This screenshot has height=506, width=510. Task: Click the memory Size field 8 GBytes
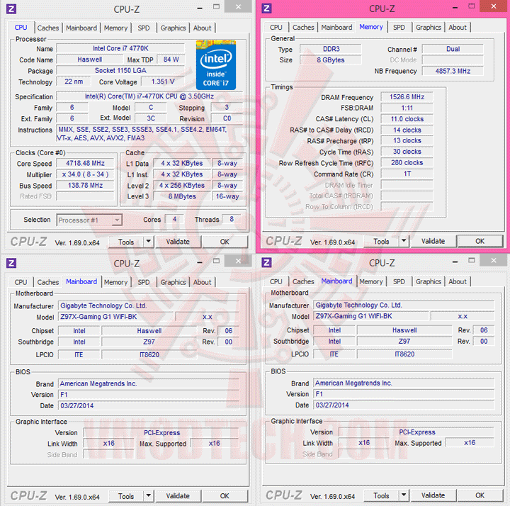pos(331,60)
